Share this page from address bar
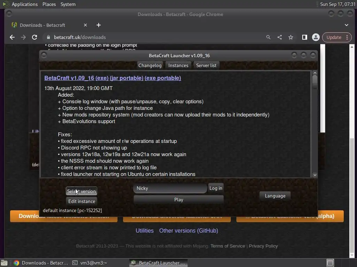Image resolution: width=357 pixels, height=267 pixels. point(280,37)
